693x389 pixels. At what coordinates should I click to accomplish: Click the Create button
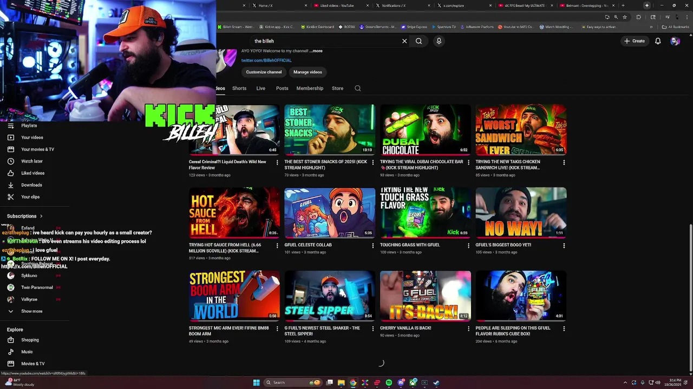(x=635, y=41)
